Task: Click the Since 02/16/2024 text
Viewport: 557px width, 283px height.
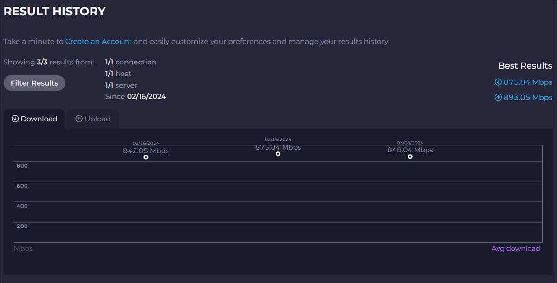Action: tap(136, 96)
